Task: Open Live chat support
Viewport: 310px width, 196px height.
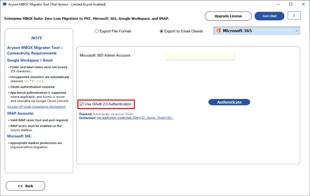Action: click(x=270, y=16)
